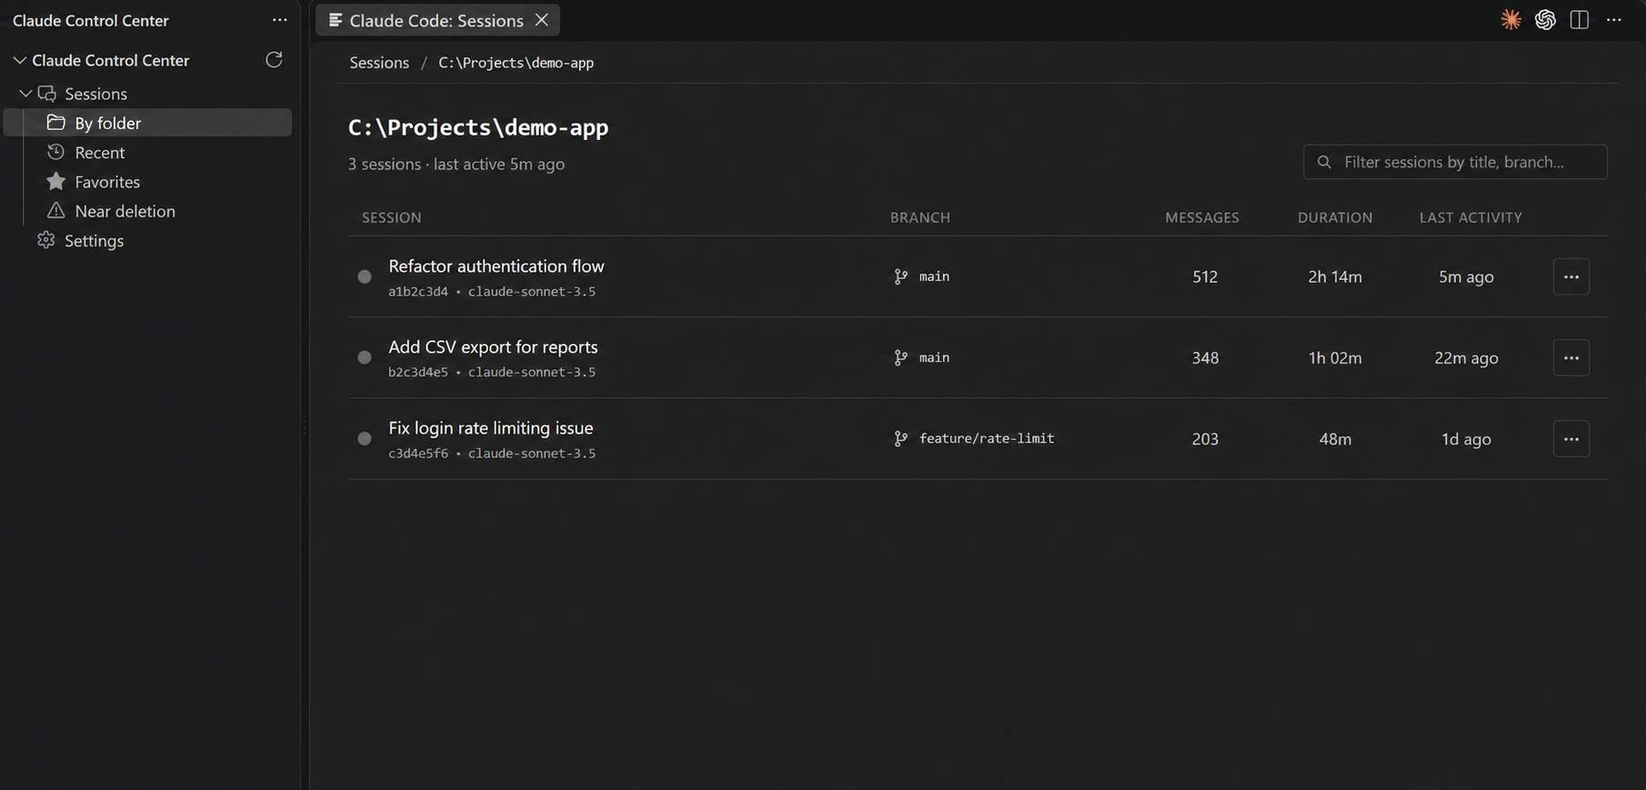Click the git branch icon in Refactor authentication row
This screenshot has height=790, width=1646.
(x=900, y=276)
